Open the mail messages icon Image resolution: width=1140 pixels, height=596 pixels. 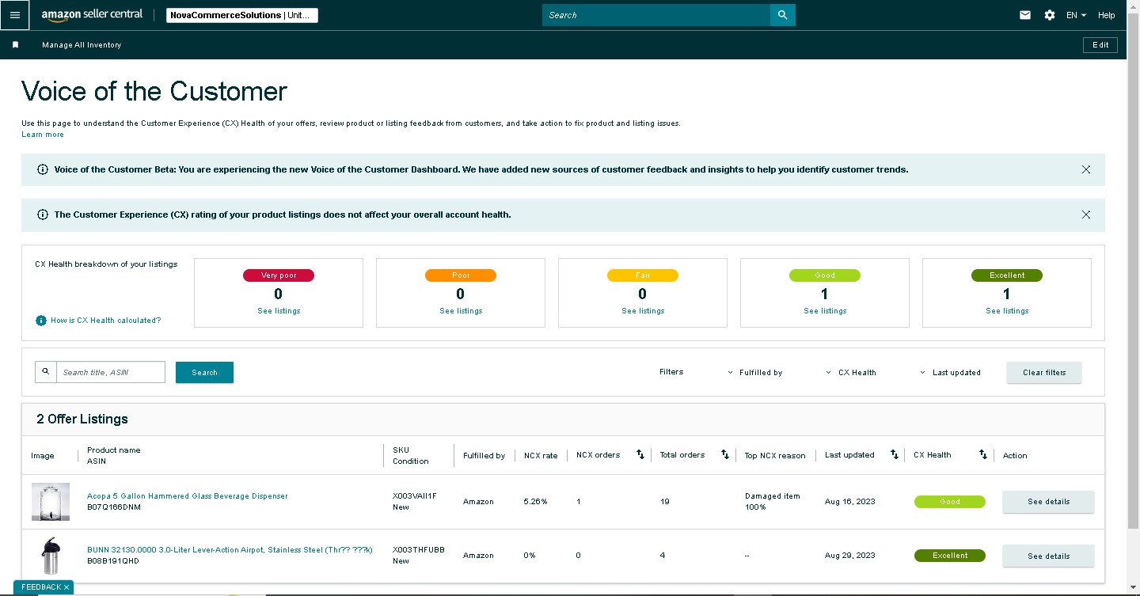(1025, 15)
